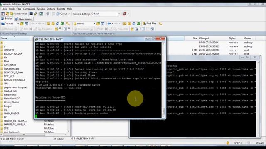Click the compare directories icon left of Synchronize
266x149 pixels.
pyautogui.click(x=7, y=14)
